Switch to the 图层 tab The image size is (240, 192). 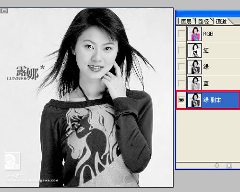click(186, 22)
